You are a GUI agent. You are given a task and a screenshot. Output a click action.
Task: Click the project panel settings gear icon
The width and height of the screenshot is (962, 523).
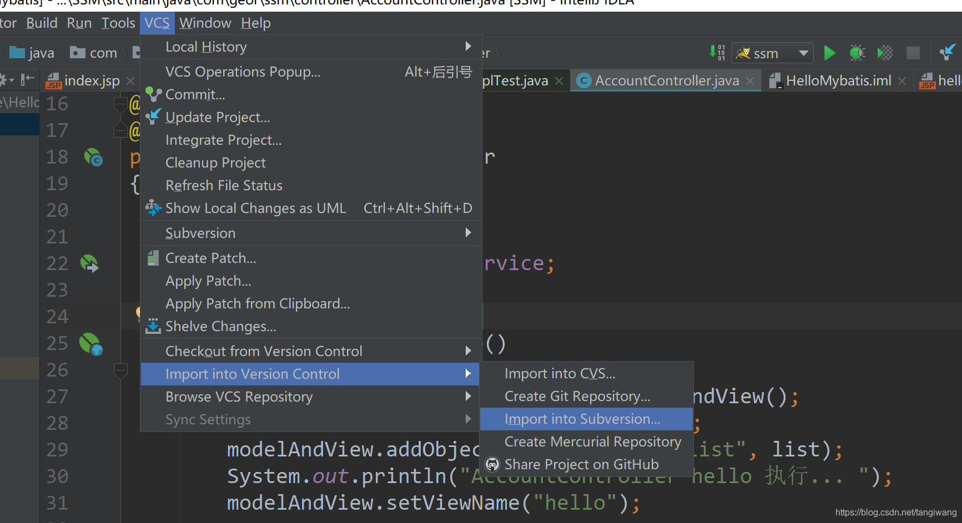click(x=4, y=80)
